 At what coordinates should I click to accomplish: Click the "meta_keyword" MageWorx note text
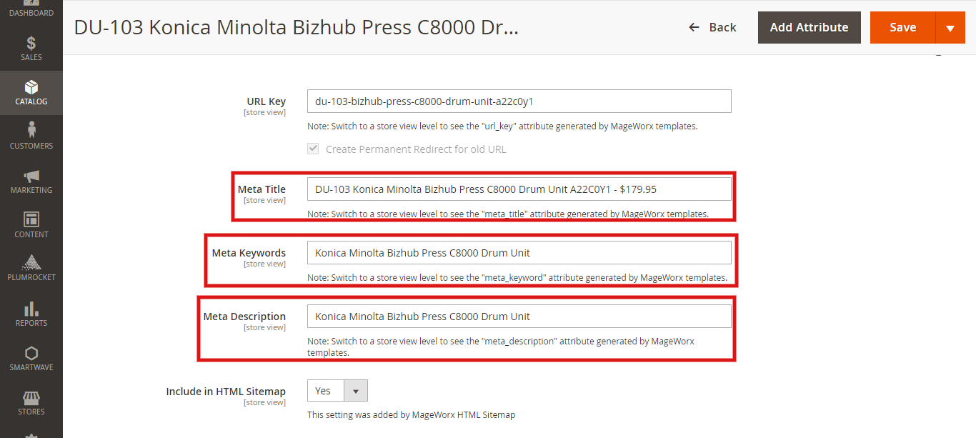517,277
